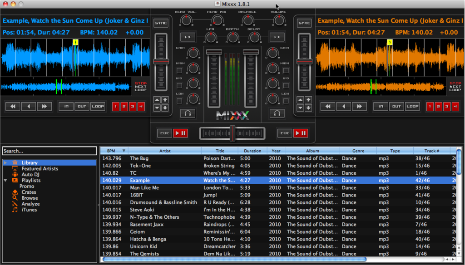Sort tracks by BPM column header
The image size is (465, 265).
[114, 151]
